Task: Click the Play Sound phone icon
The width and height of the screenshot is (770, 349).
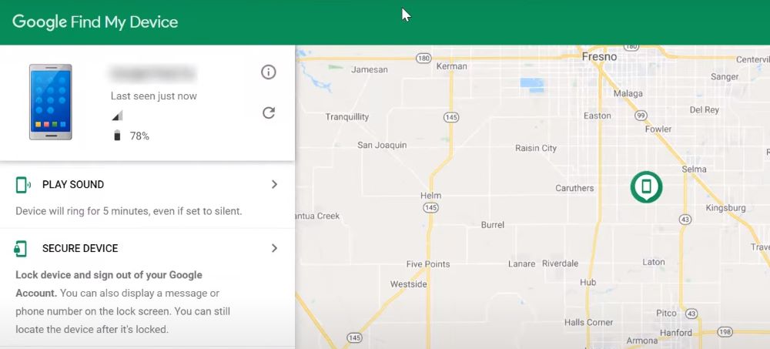Action: [x=22, y=185]
